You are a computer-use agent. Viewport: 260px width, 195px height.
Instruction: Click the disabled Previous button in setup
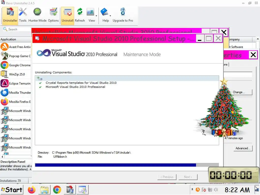coord(167,177)
